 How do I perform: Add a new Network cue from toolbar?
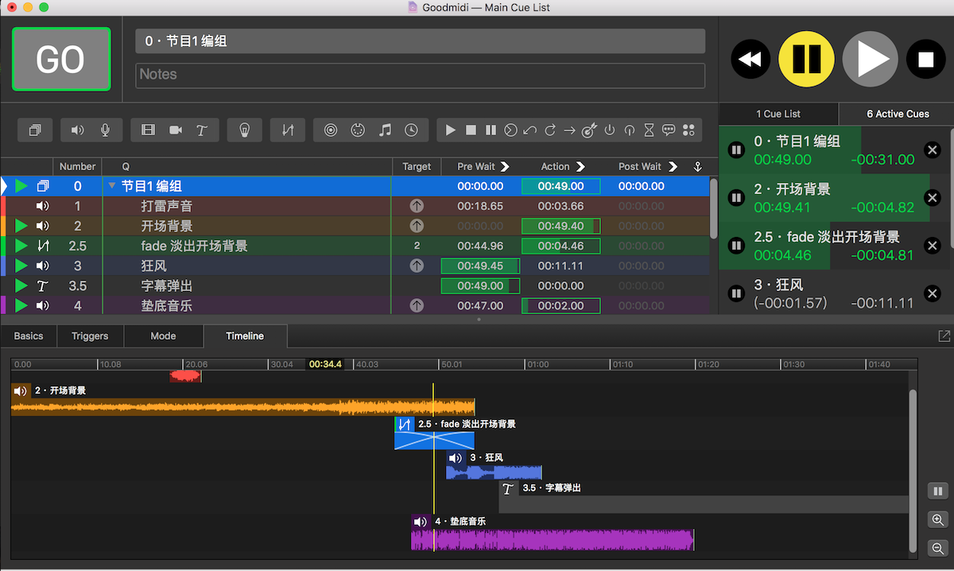[x=332, y=130]
